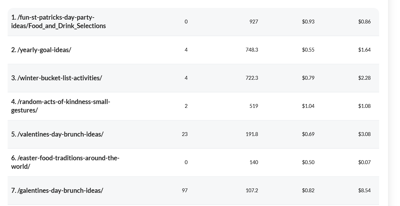Click the /easter-food-traditions-around-the-world/ link

[65, 162]
